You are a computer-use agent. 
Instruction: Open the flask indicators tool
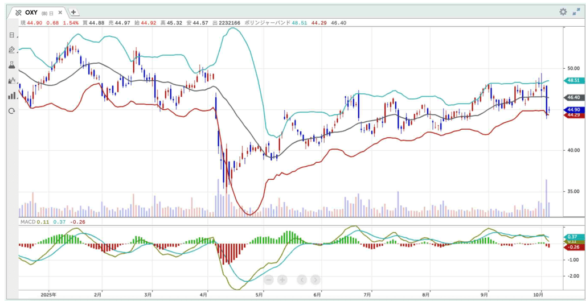11,65
